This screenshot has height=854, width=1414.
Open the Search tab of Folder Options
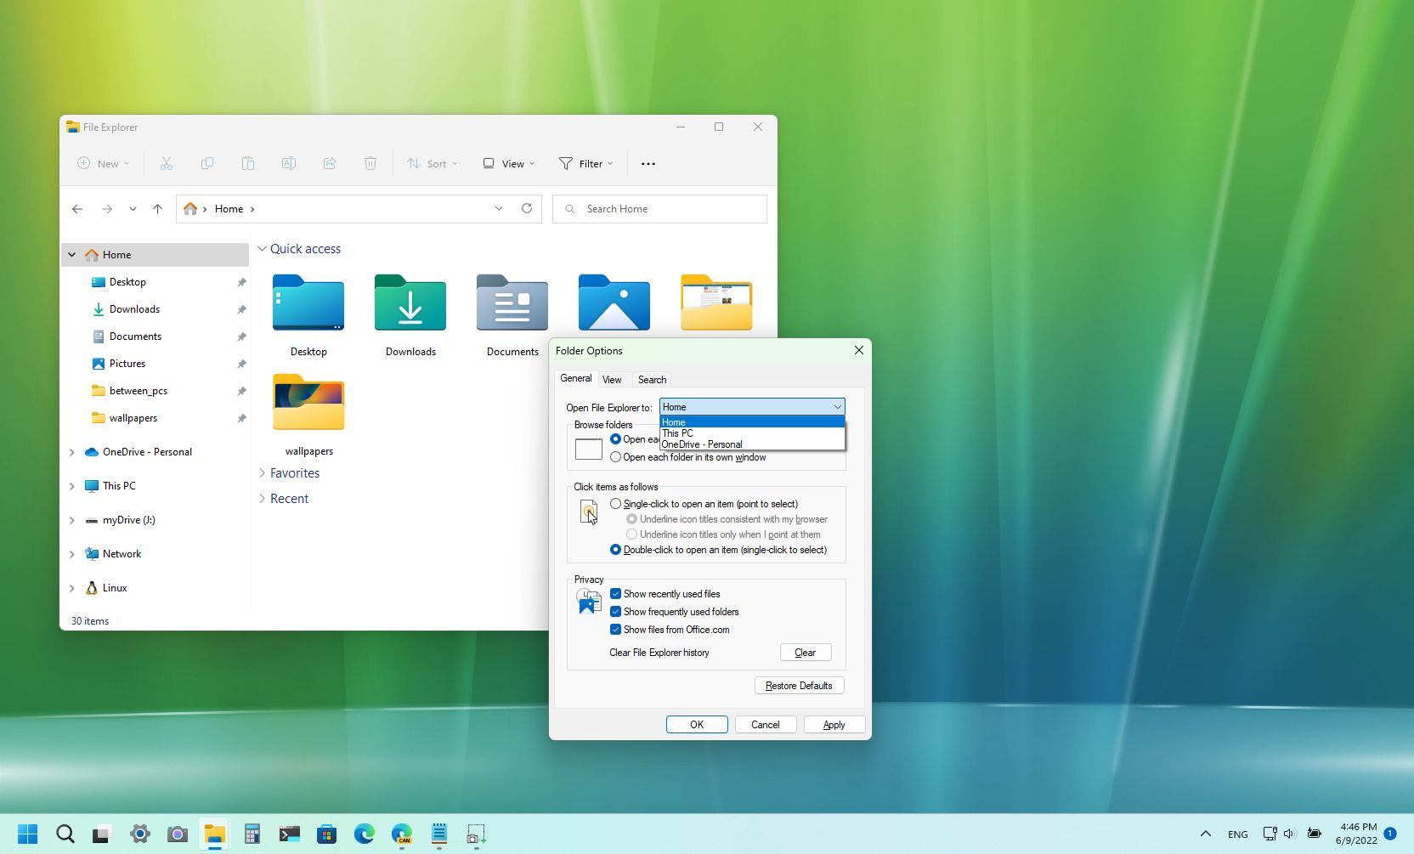pos(652,379)
